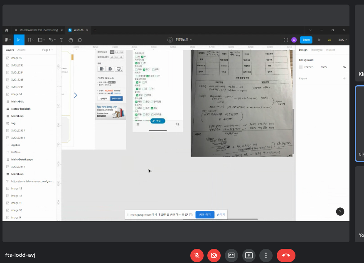Select the Rectangle shape tool
364x263 pixels.
click(40, 40)
